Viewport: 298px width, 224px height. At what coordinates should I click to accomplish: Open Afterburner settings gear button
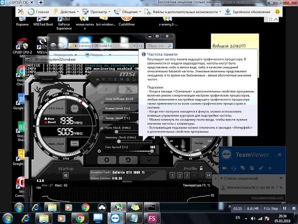pos(107,160)
